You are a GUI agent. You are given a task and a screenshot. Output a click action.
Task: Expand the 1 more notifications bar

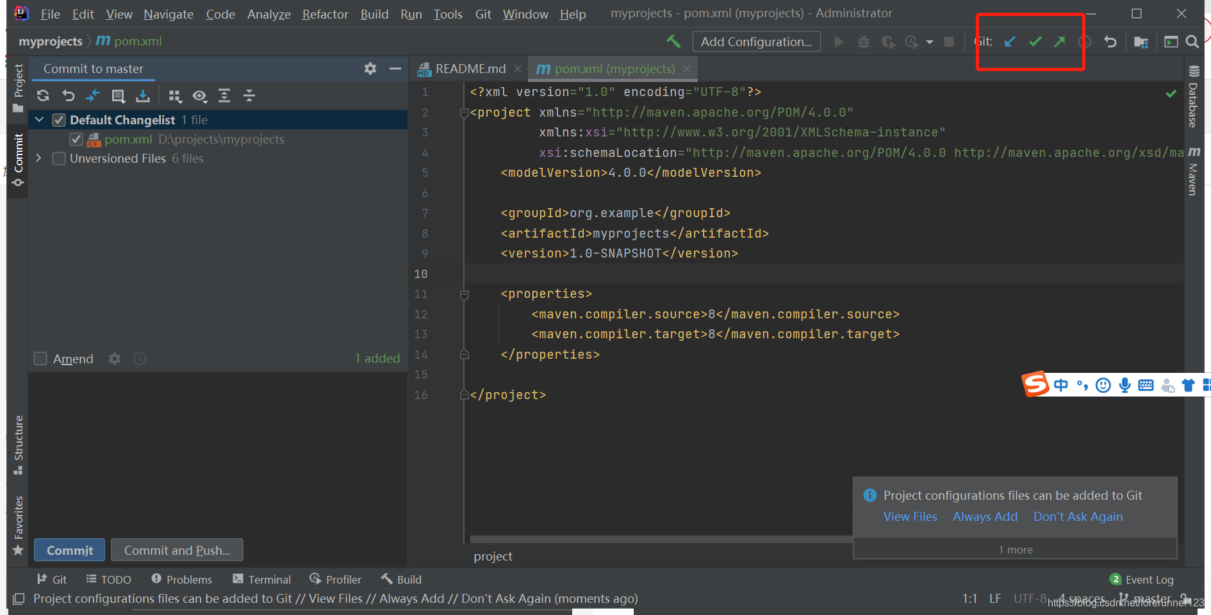1016,550
